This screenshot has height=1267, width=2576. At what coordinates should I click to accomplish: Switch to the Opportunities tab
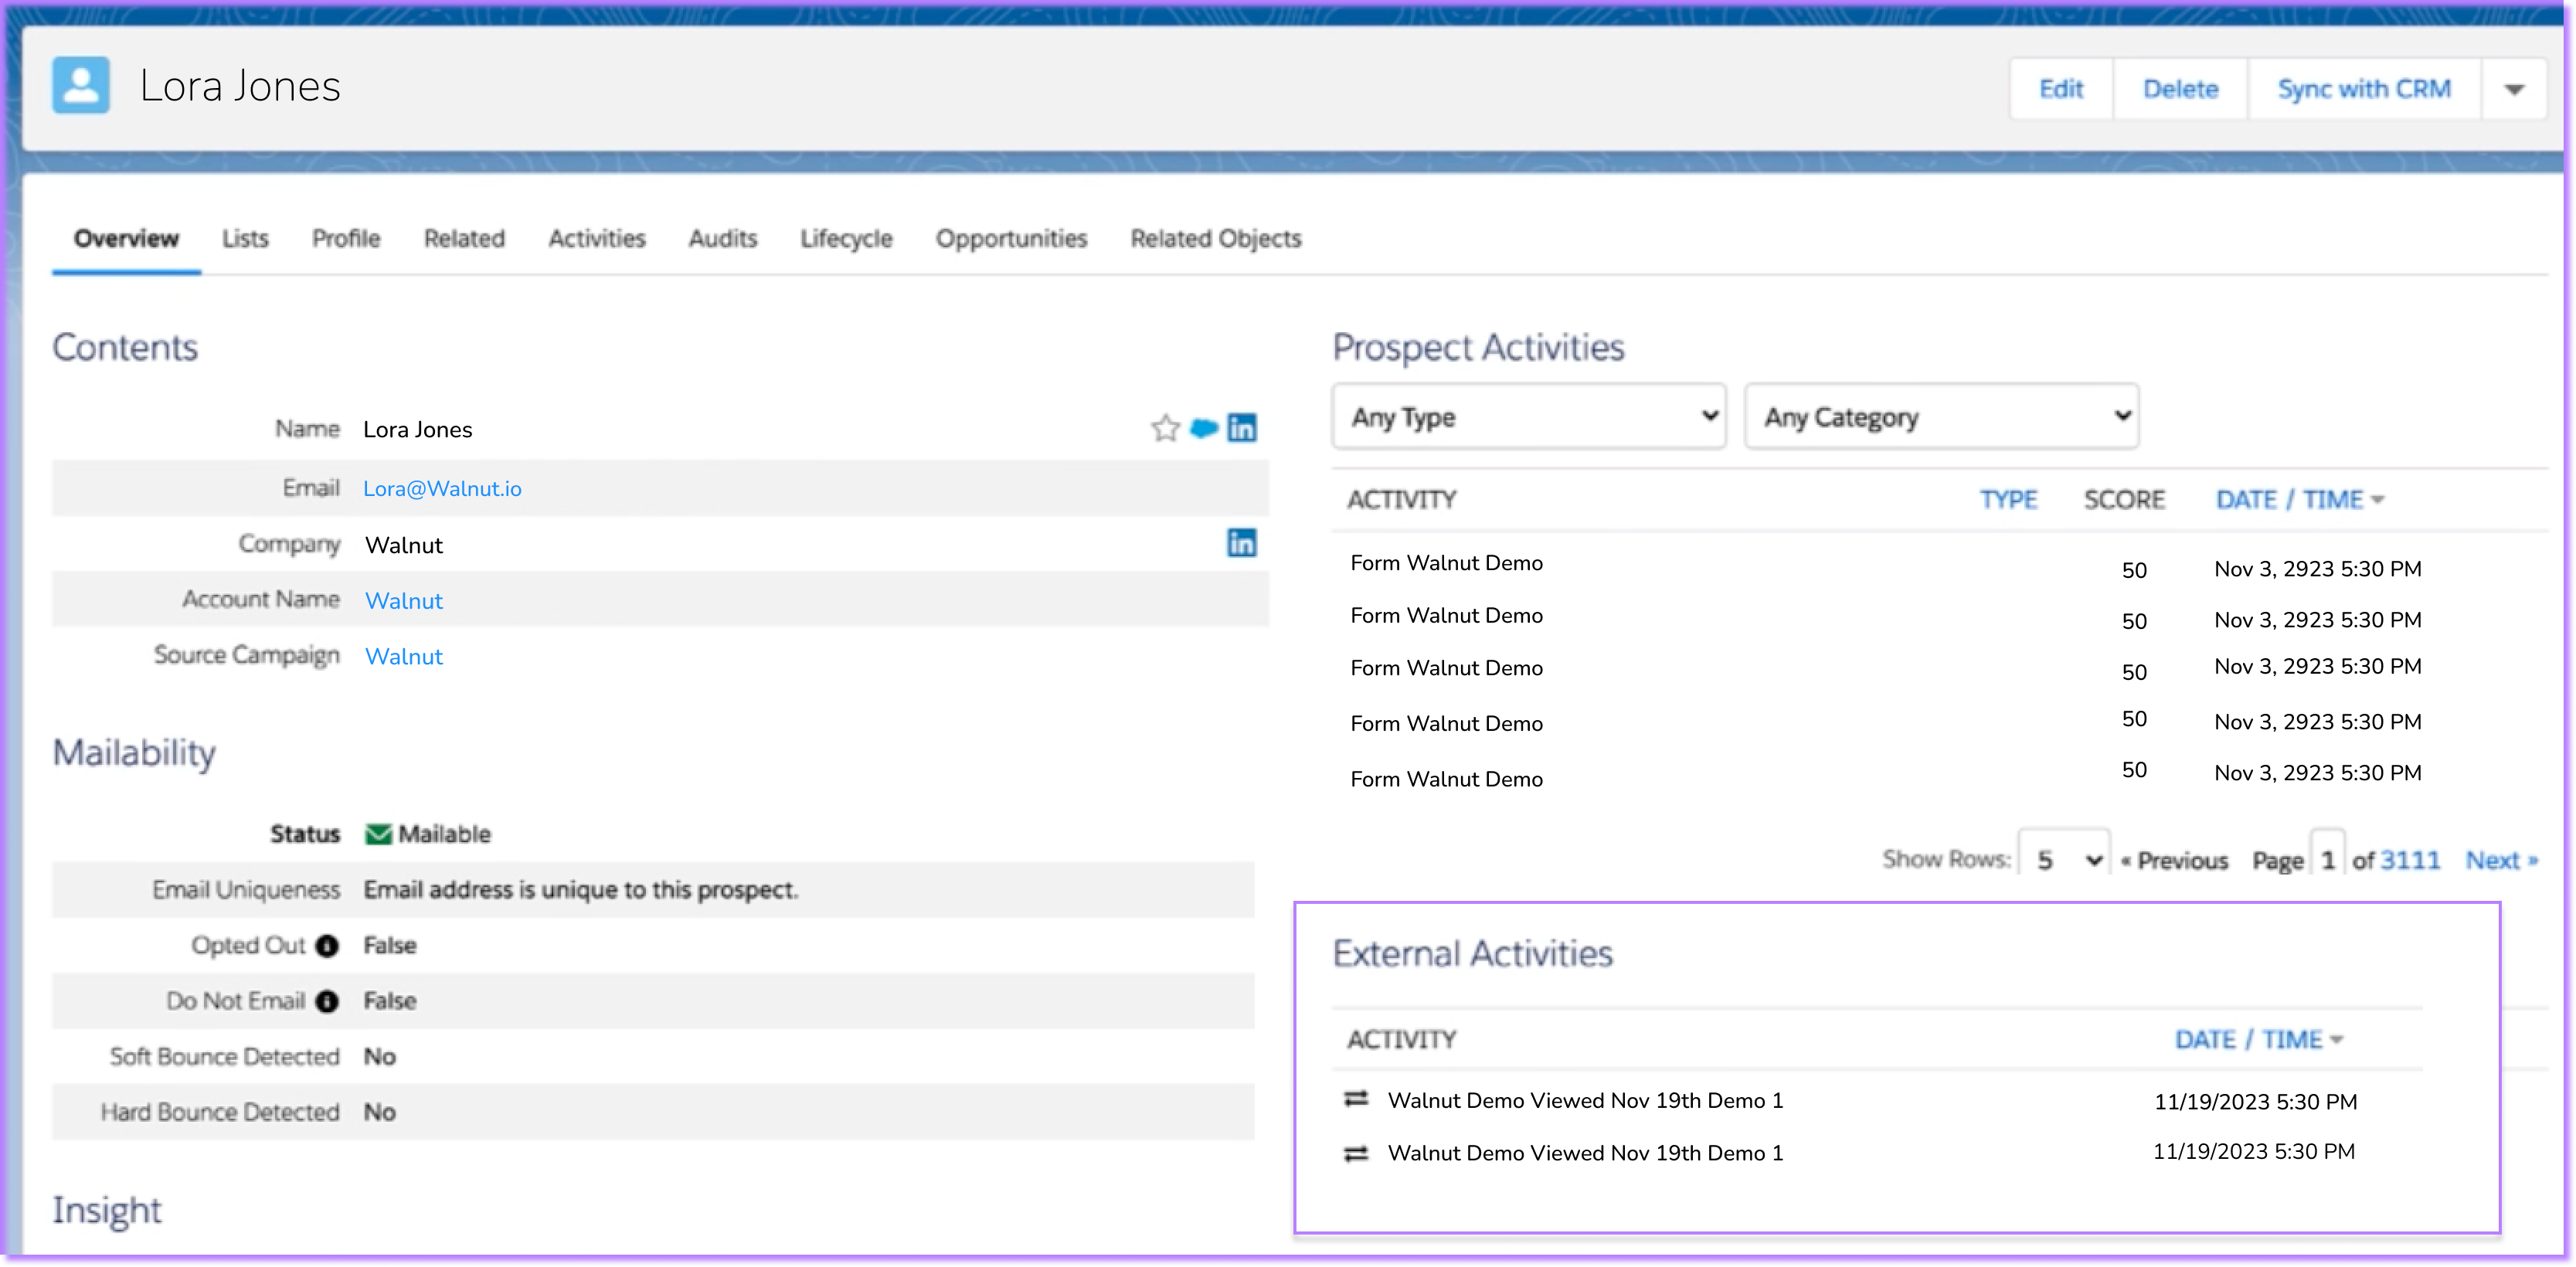tap(1011, 238)
